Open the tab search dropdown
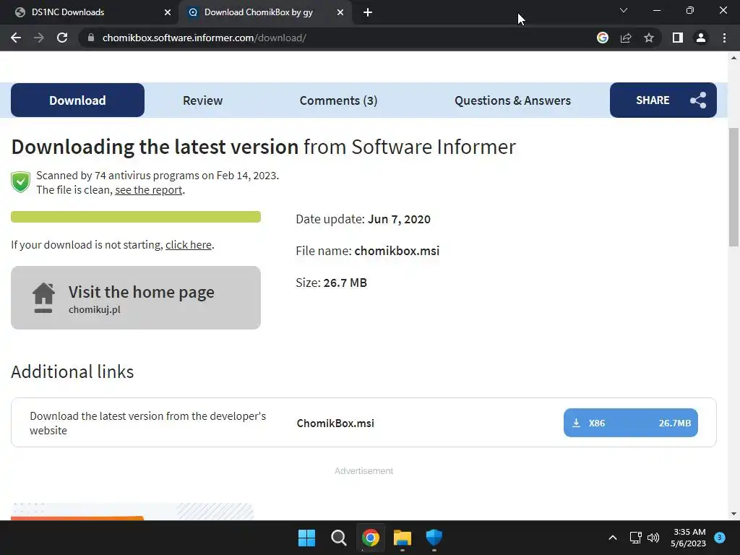The height and width of the screenshot is (555, 740). coord(624,10)
